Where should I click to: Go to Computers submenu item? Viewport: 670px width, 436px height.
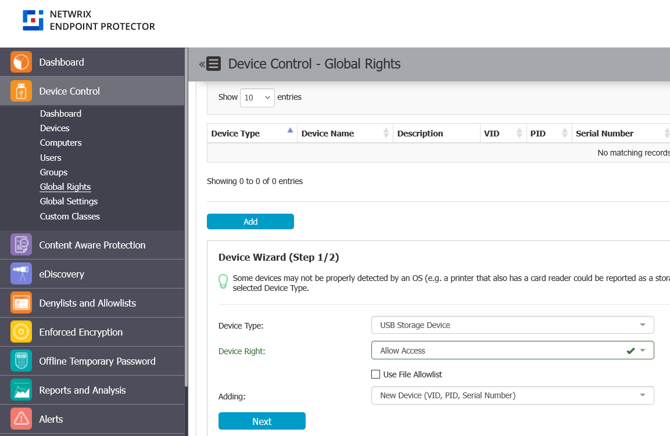pos(60,143)
